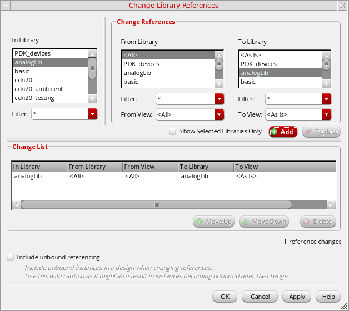This screenshot has width=349, height=311.
Task: Open the In Library Filter dropdown
Action: 92,114
